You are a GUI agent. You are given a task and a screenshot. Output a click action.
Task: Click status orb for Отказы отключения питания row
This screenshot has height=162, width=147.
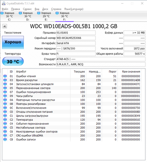coord(5,112)
